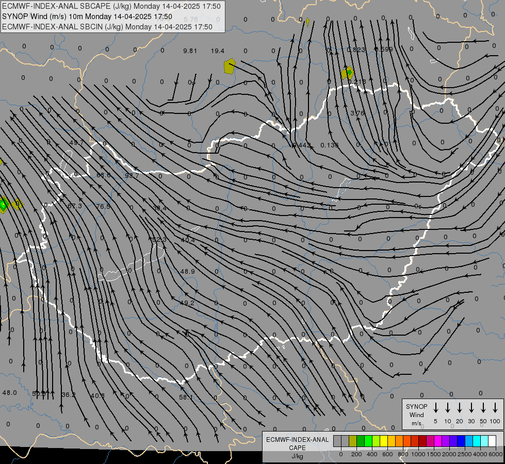Select the white CAPE legend swatch
This screenshot has width=505, height=464.
492,441
